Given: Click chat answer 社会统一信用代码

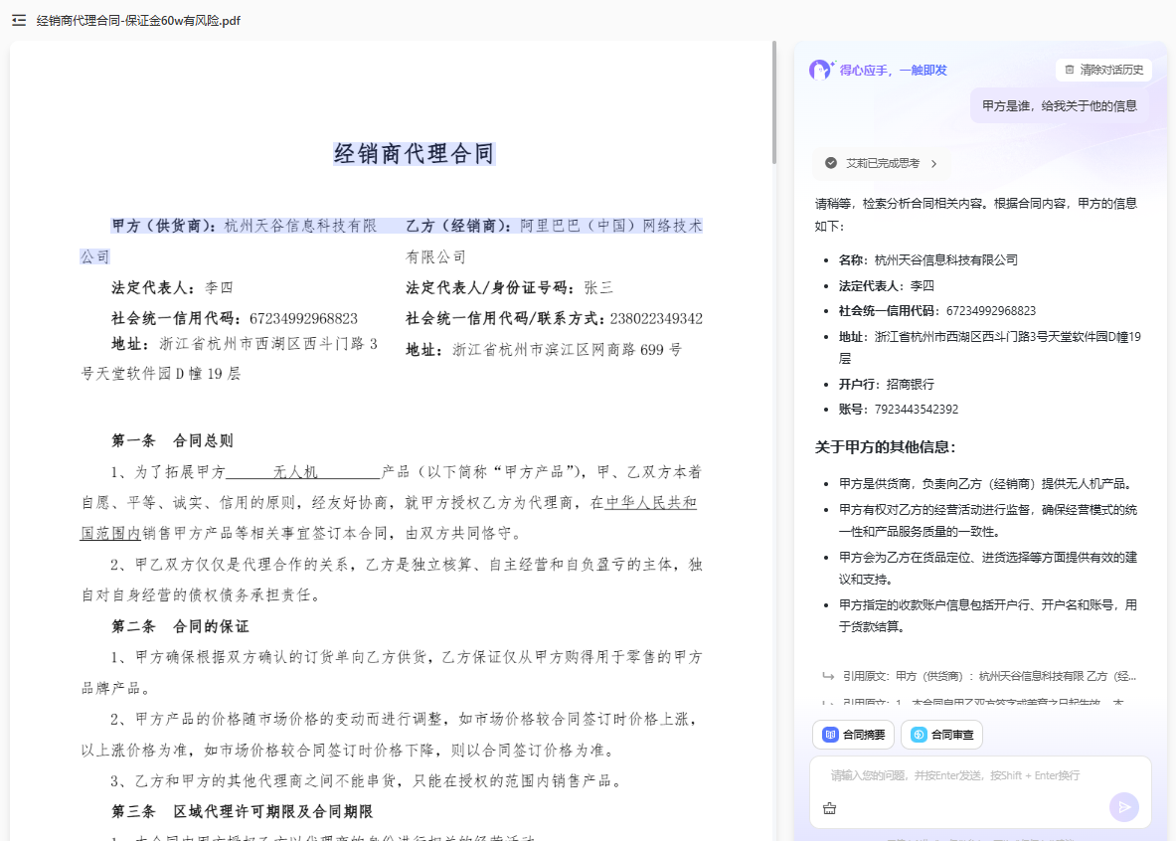Looking at the screenshot, I should pyautogui.click(x=937, y=310).
